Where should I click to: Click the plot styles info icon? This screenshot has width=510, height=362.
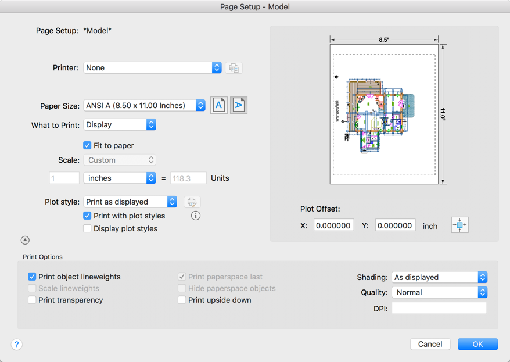[x=196, y=216]
